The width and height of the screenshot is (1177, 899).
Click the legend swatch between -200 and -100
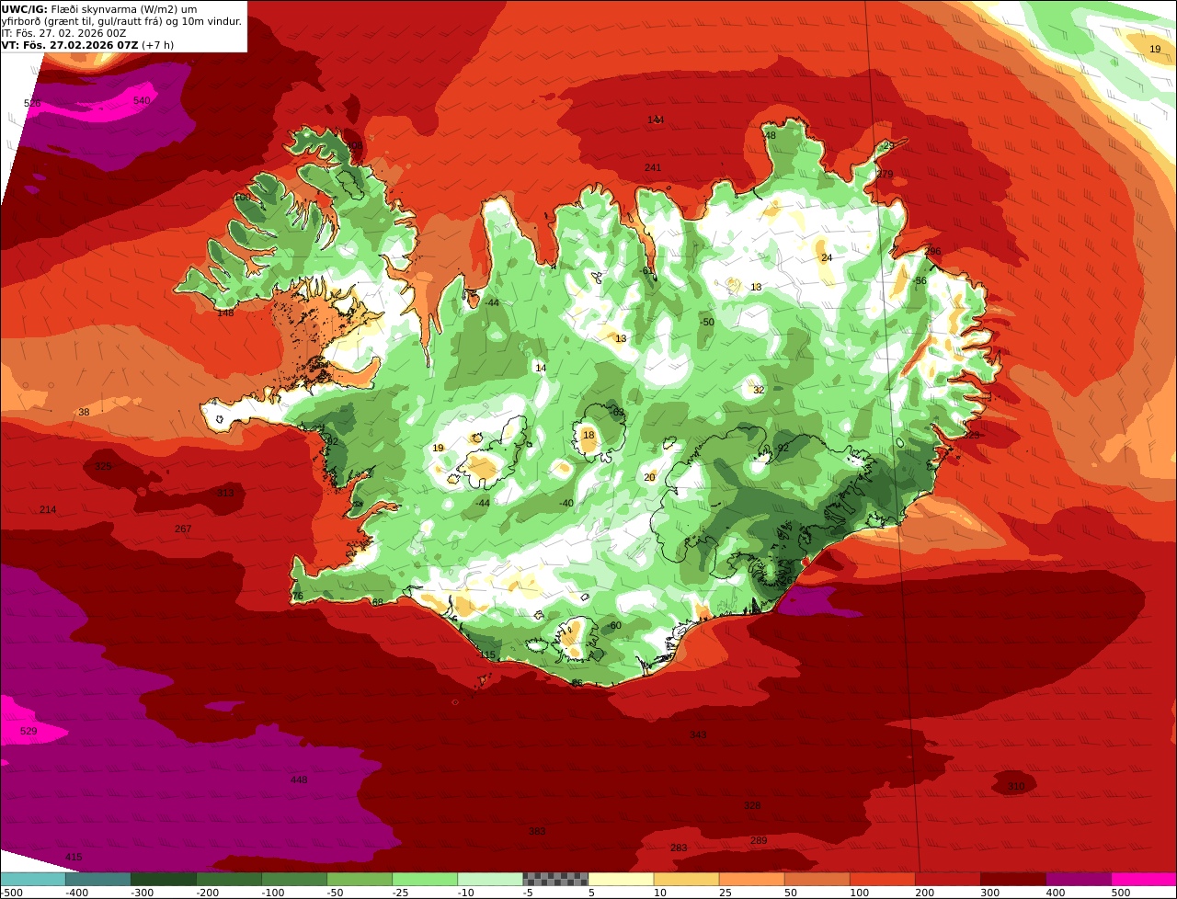tap(229, 879)
